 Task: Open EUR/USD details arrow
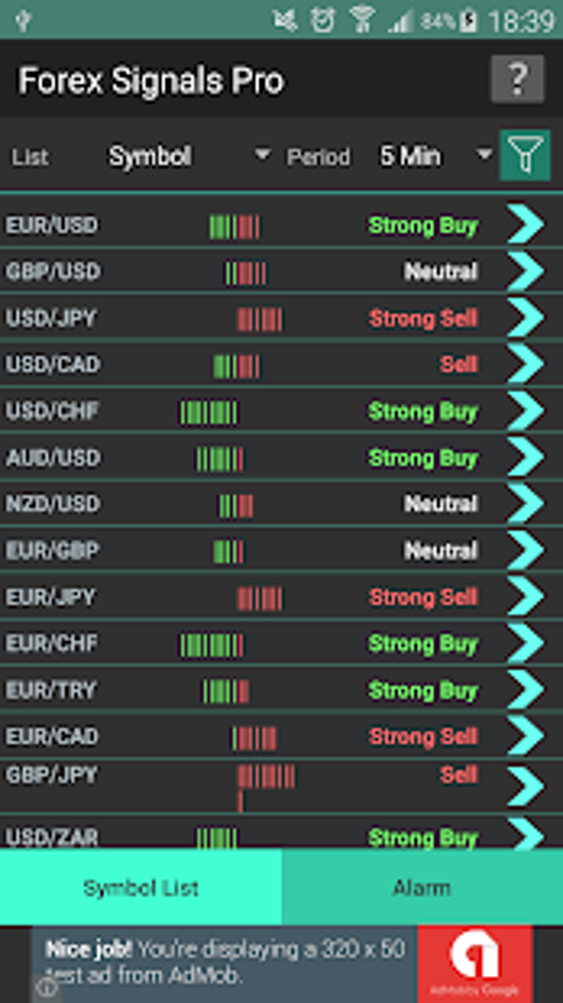click(525, 224)
